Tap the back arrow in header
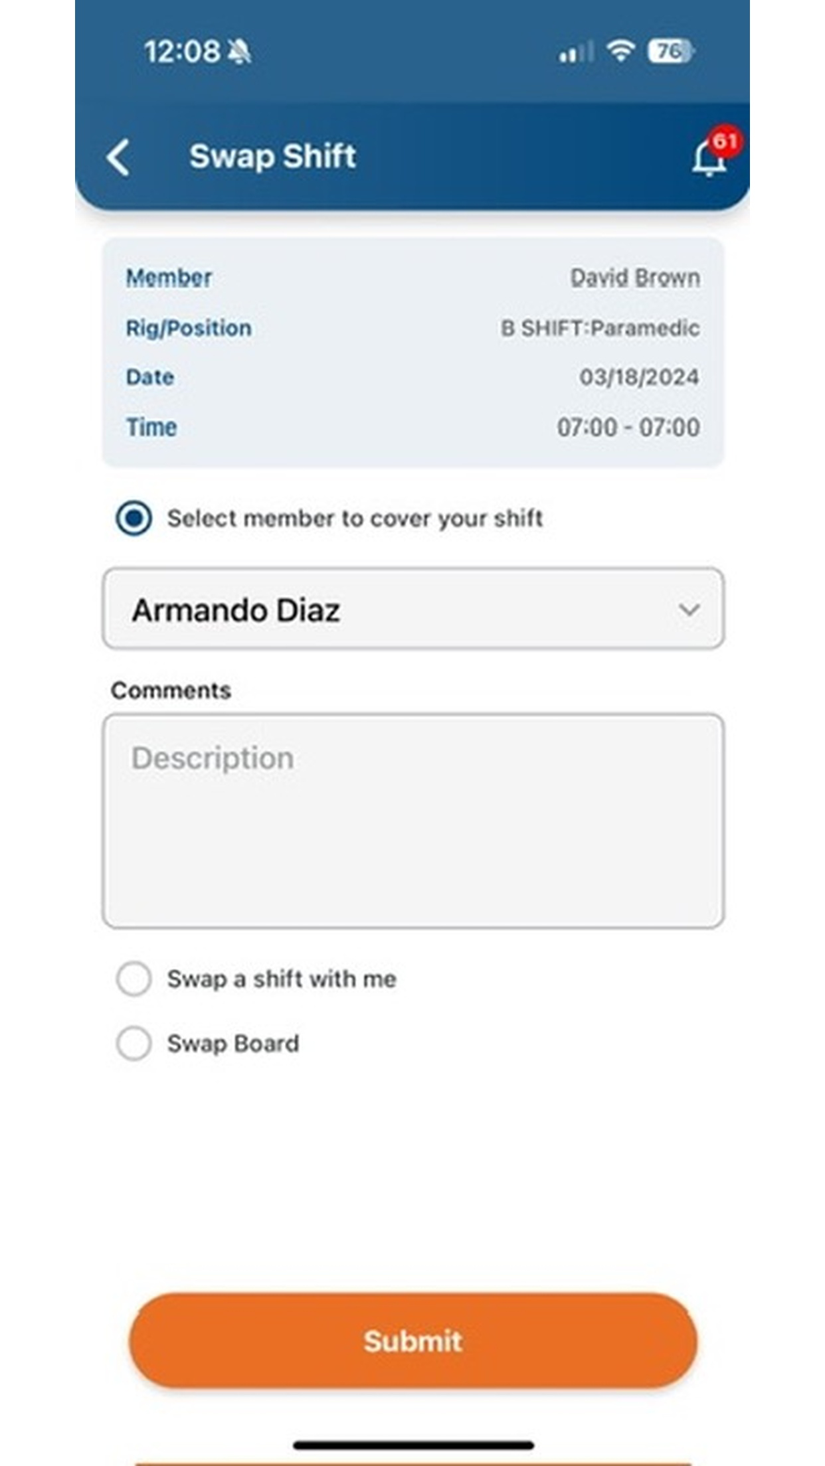Screen dimensions: 825x1466 click(x=118, y=157)
